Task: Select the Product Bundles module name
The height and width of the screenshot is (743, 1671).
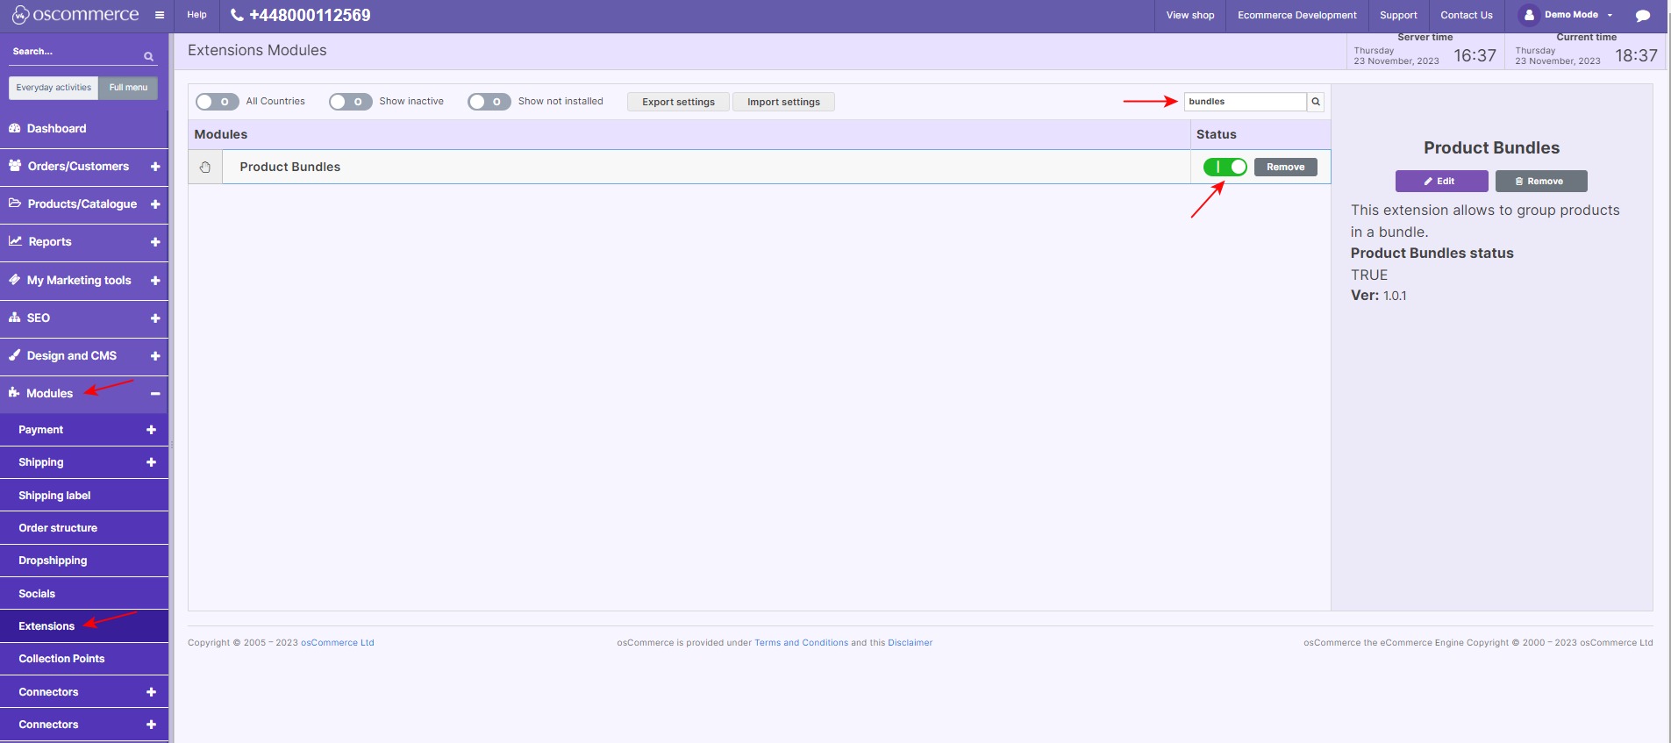Action: [289, 167]
